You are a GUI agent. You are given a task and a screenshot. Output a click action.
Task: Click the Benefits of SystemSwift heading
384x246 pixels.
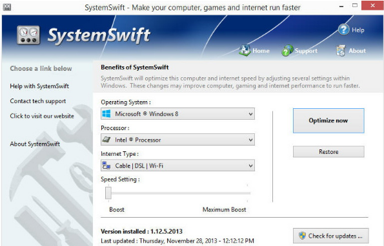click(x=135, y=67)
